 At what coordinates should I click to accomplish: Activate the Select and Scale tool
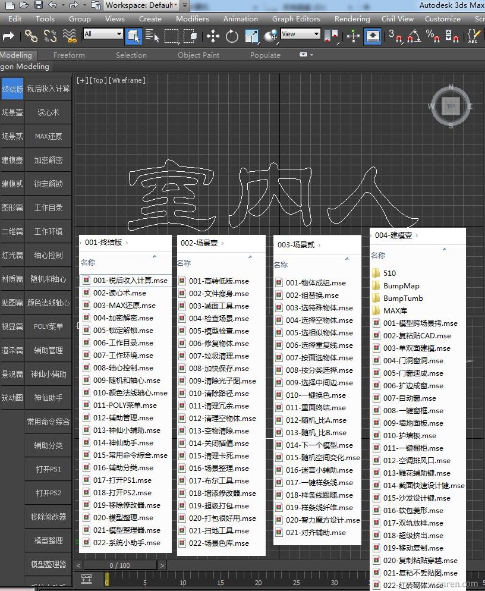click(251, 36)
